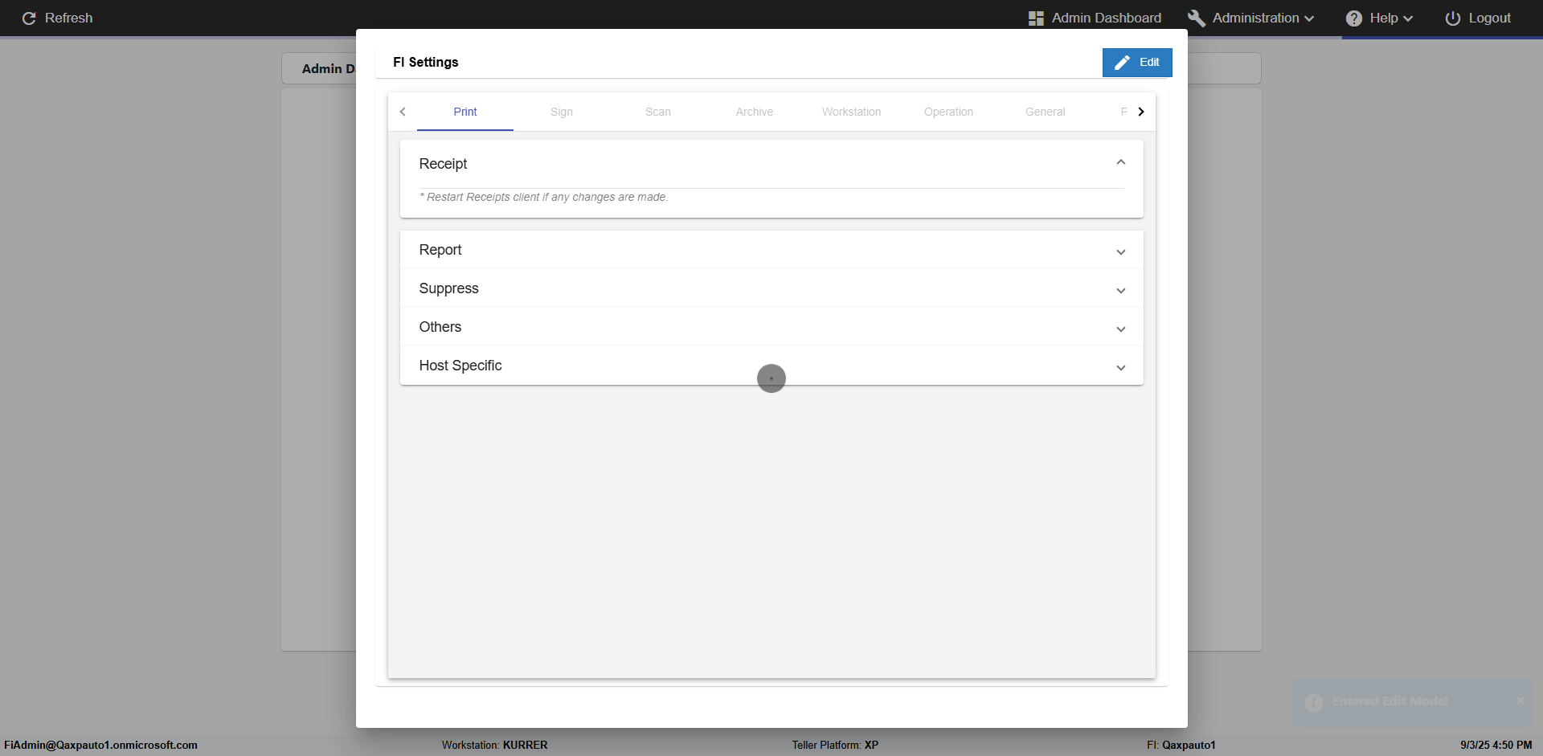Click the Workstation KURRER status text
Image resolution: width=1543 pixels, height=756 pixels.
point(495,746)
